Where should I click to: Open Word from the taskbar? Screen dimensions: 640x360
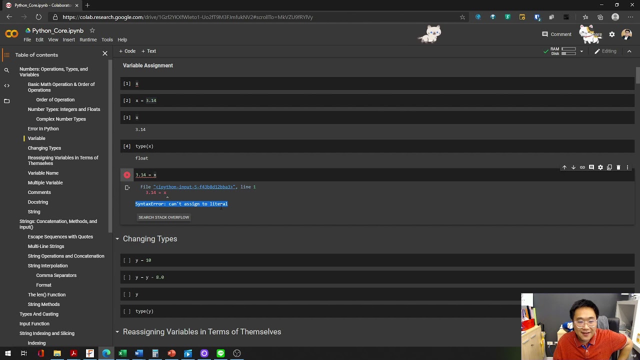139,353
